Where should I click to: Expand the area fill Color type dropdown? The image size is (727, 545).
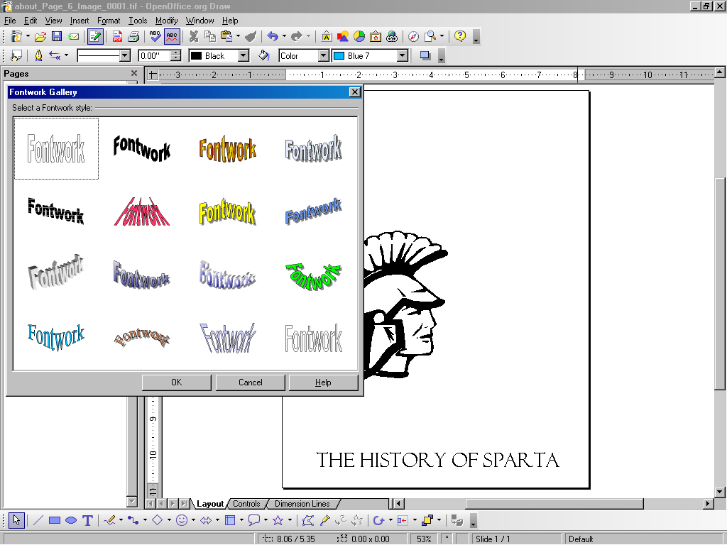tap(323, 55)
